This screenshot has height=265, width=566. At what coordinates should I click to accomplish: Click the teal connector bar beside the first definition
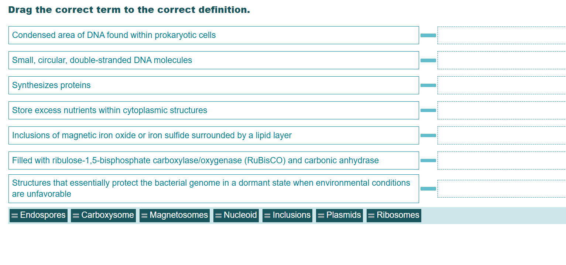click(x=428, y=35)
